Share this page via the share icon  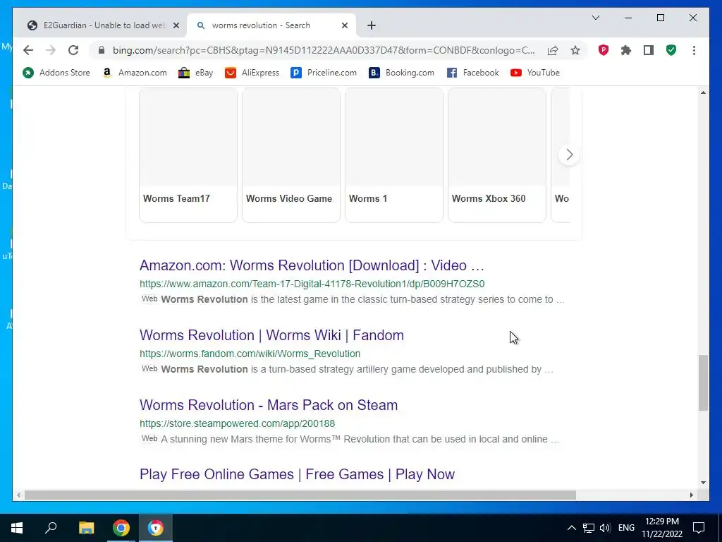point(553,50)
